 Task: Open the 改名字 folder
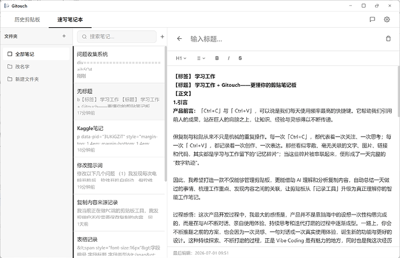(36, 67)
